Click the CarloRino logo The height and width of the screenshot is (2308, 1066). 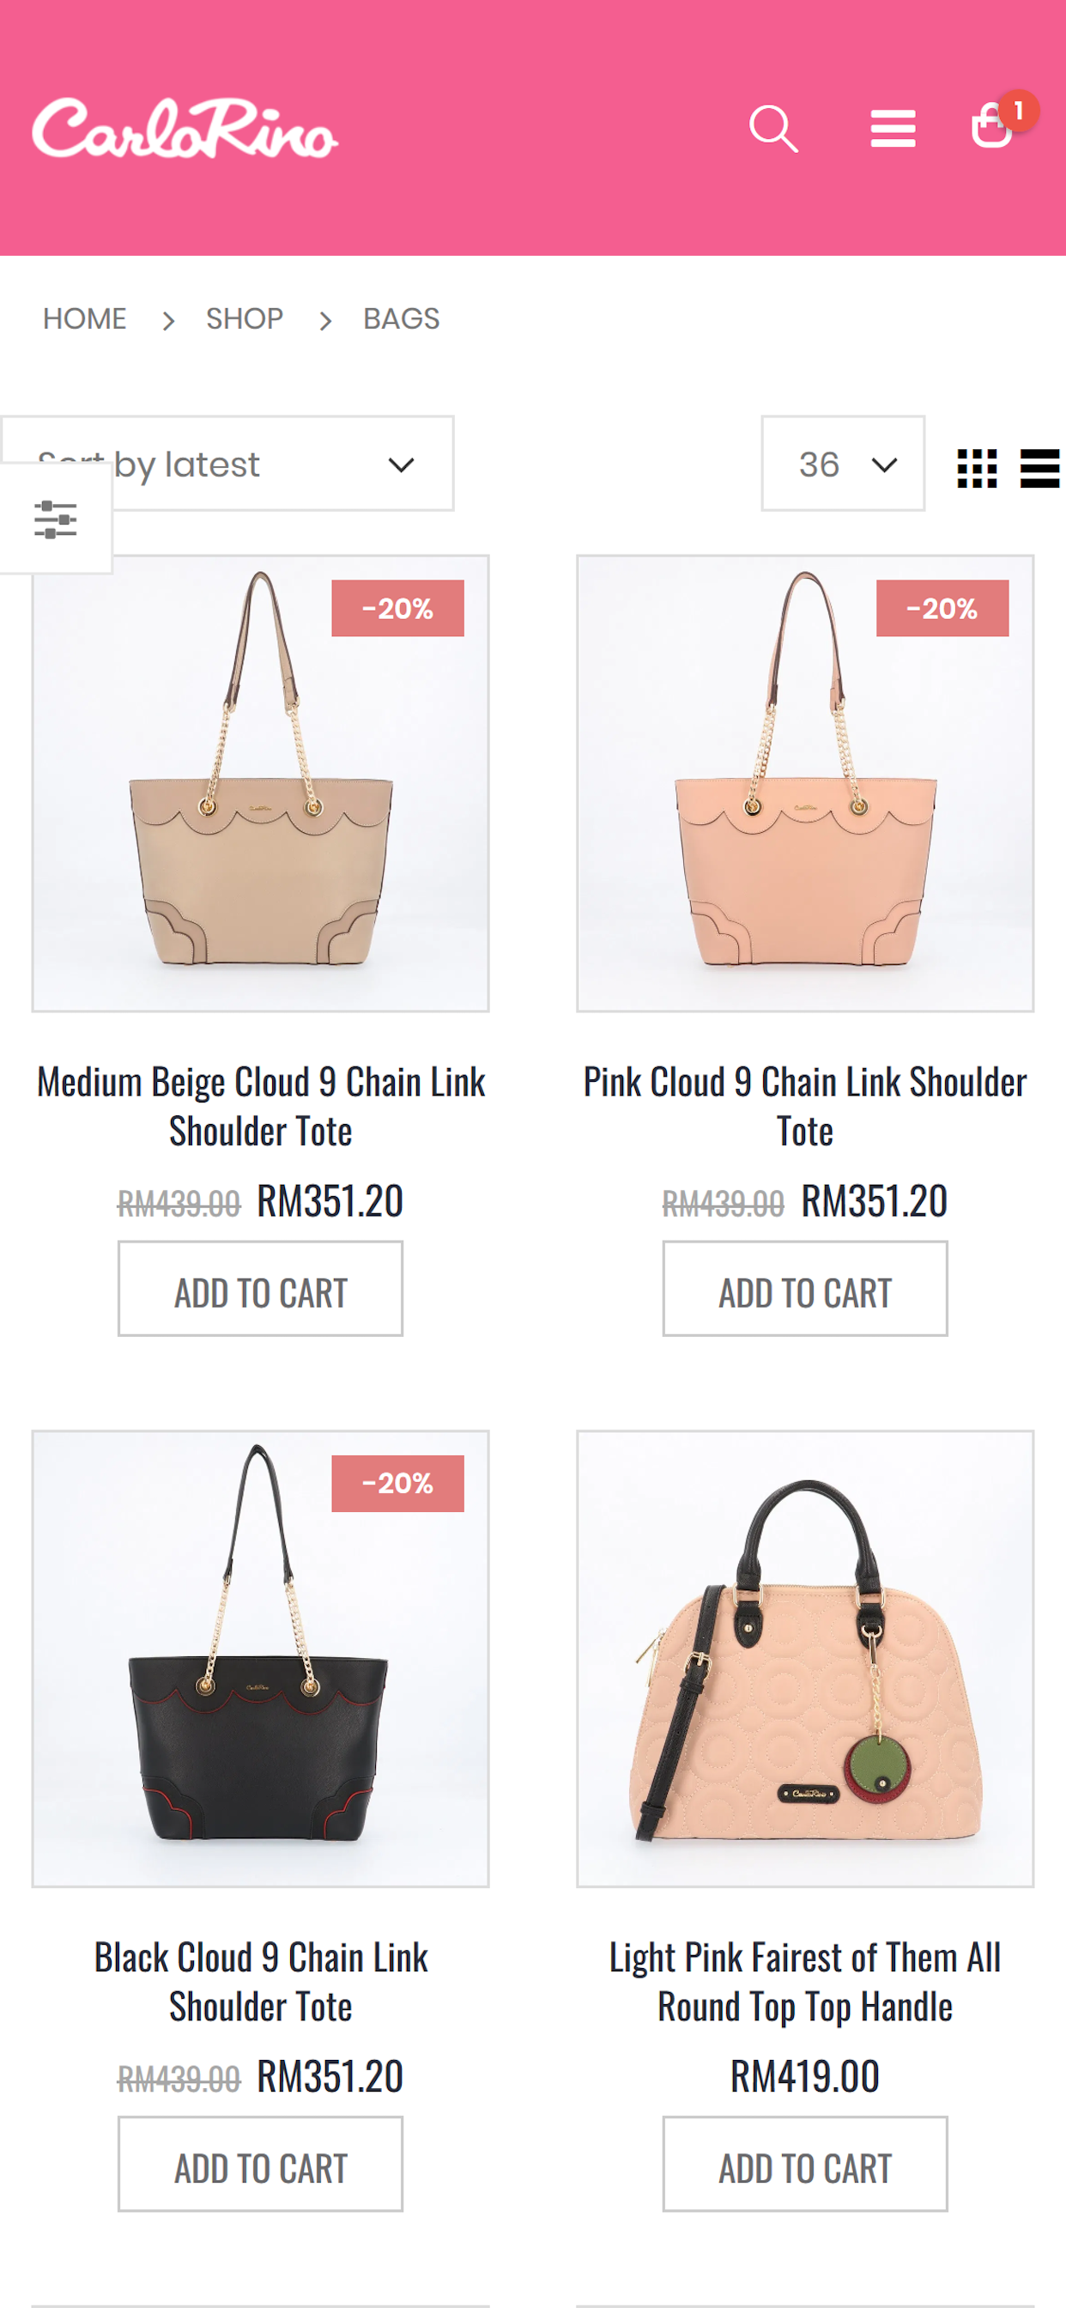(x=185, y=128)
